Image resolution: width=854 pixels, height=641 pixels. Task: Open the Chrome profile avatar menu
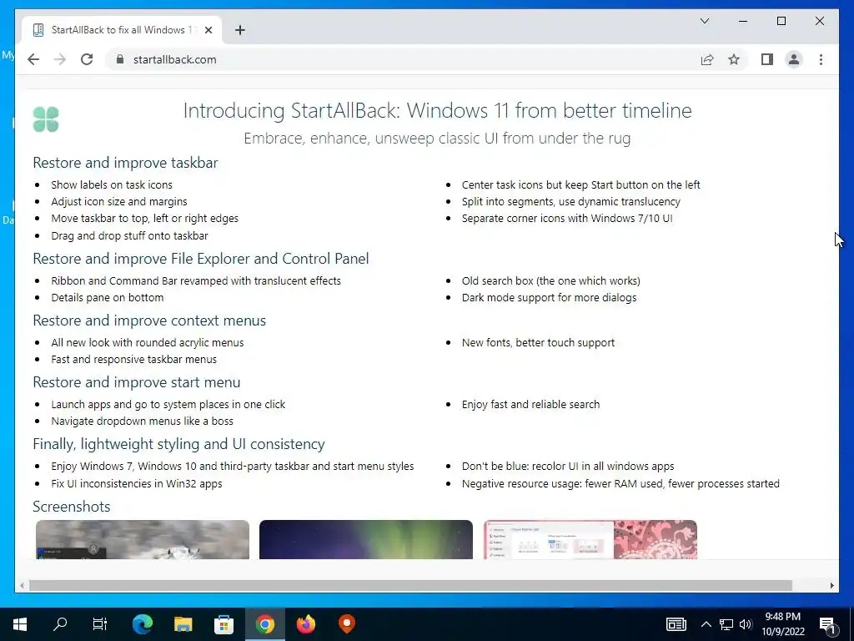pyautogui.click(x=794, y=59)
